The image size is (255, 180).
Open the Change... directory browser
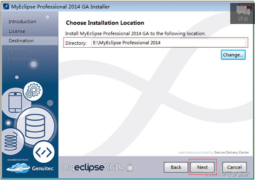point(233,55)
